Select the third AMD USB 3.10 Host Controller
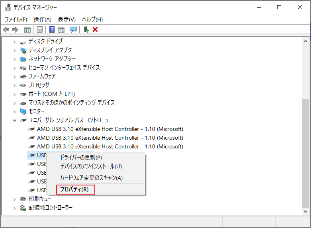 [110, 146]
